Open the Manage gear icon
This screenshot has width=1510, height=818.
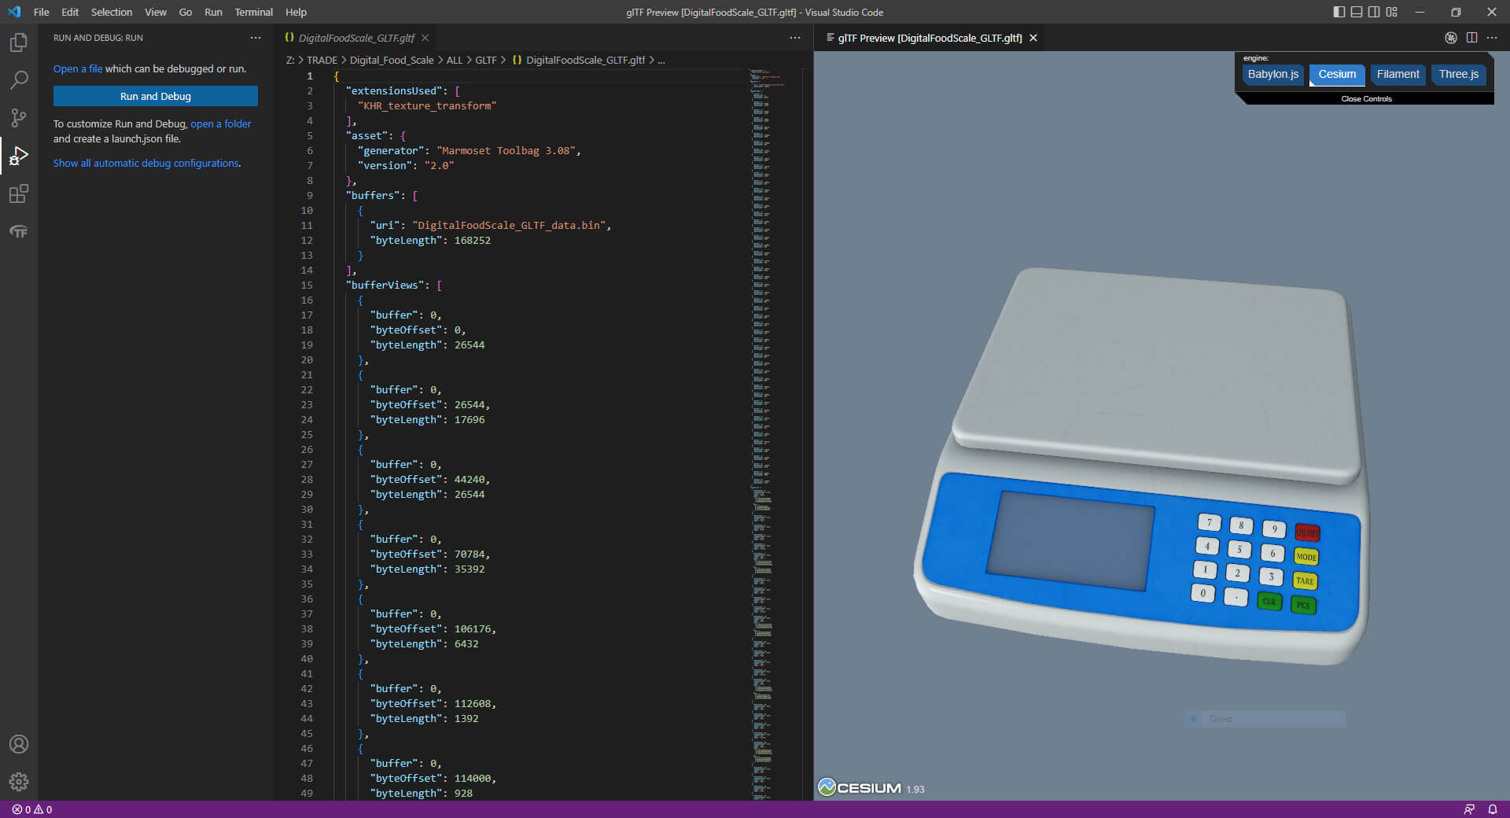[19, 782]
